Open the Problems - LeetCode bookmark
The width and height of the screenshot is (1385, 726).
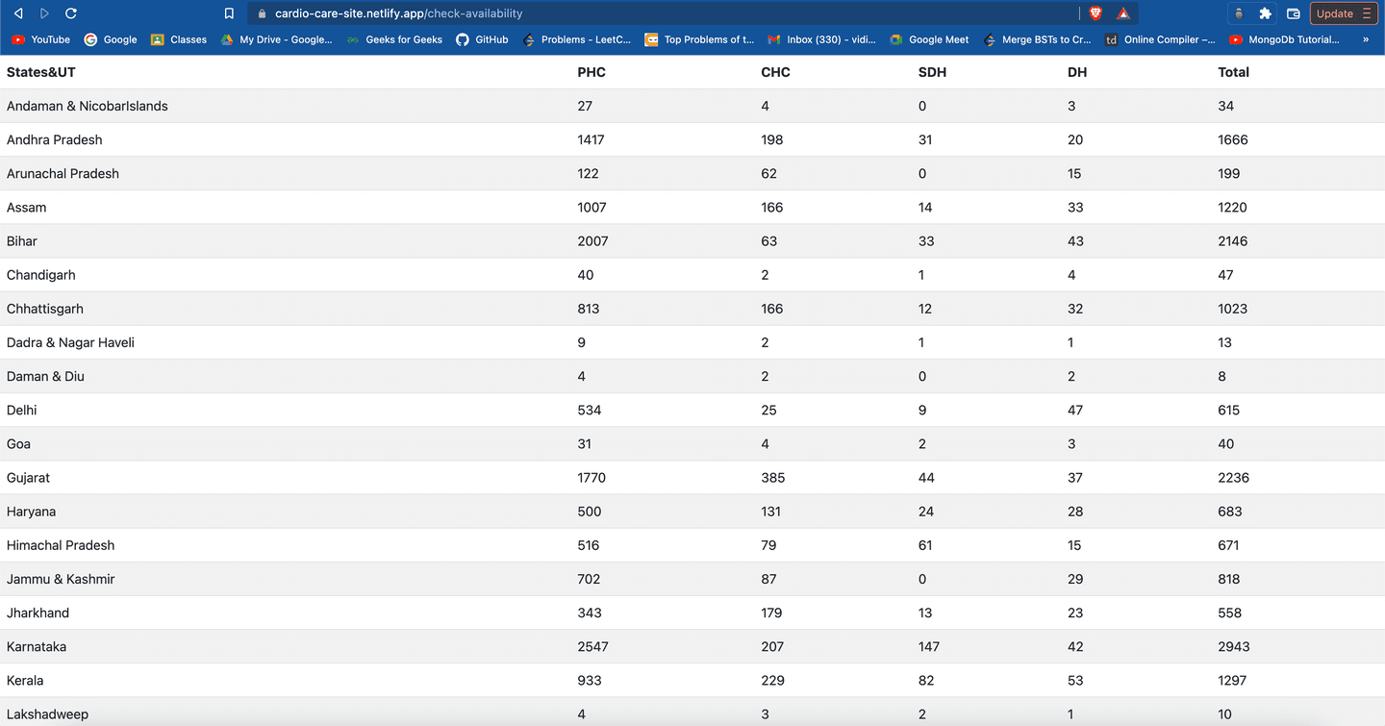tap(577, 39)
